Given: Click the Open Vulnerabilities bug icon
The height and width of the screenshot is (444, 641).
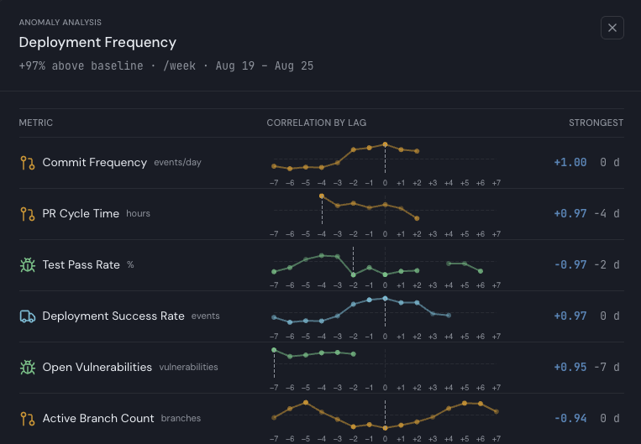Looking at the screenshot, I should pyautogui.click(x=28, y=368).
